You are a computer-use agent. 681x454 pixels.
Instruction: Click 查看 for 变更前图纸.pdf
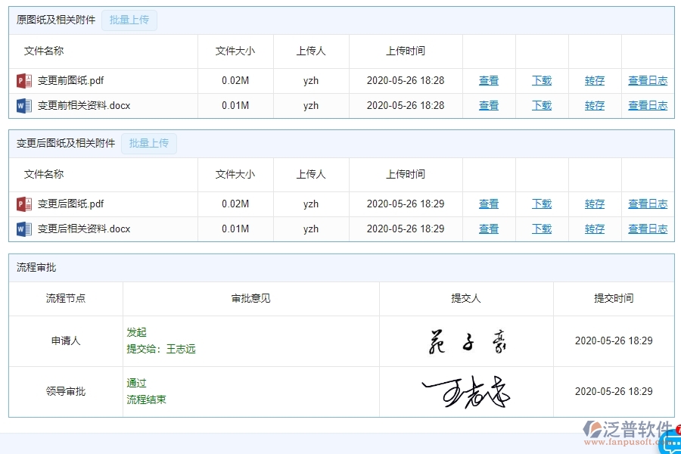click(488, 80)
